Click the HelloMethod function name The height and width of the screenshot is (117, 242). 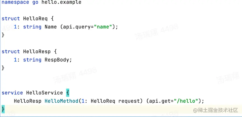click(x=61, y=101)
